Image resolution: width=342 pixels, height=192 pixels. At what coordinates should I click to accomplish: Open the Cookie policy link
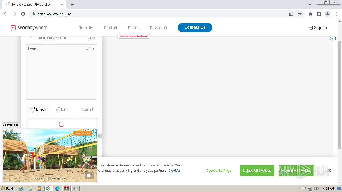(x=174, y=171)
